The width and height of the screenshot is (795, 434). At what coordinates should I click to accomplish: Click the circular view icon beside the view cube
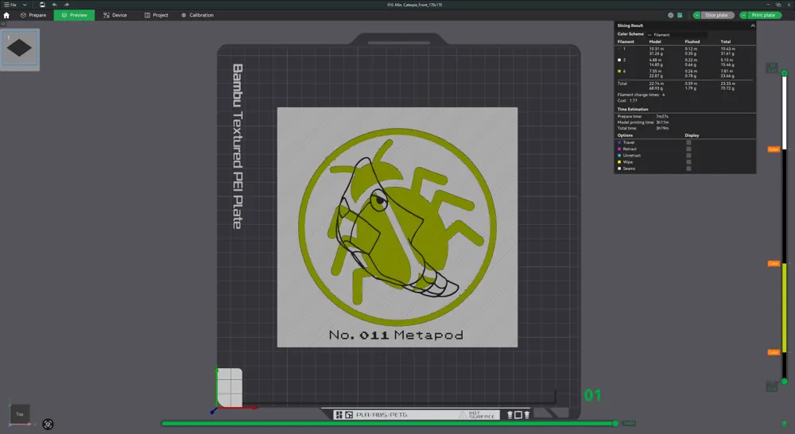point(48,424)
